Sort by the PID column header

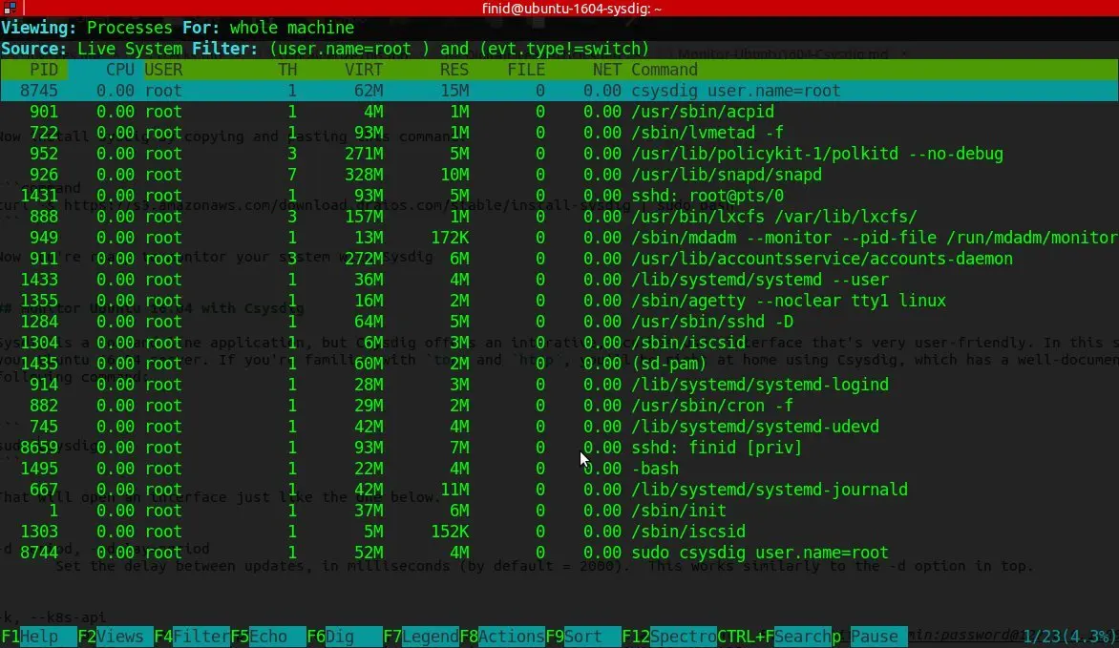tap(44, 70)
